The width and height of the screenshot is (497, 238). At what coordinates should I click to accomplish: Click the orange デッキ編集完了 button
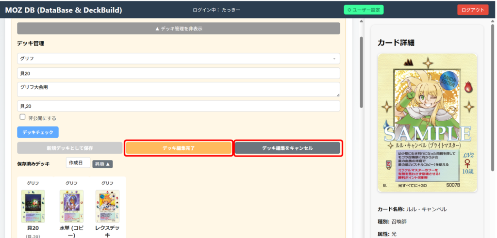[x=178, y=148]
